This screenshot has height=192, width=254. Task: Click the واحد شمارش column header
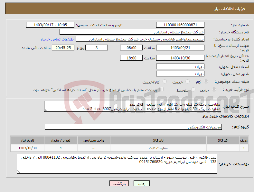click(94, 140)
